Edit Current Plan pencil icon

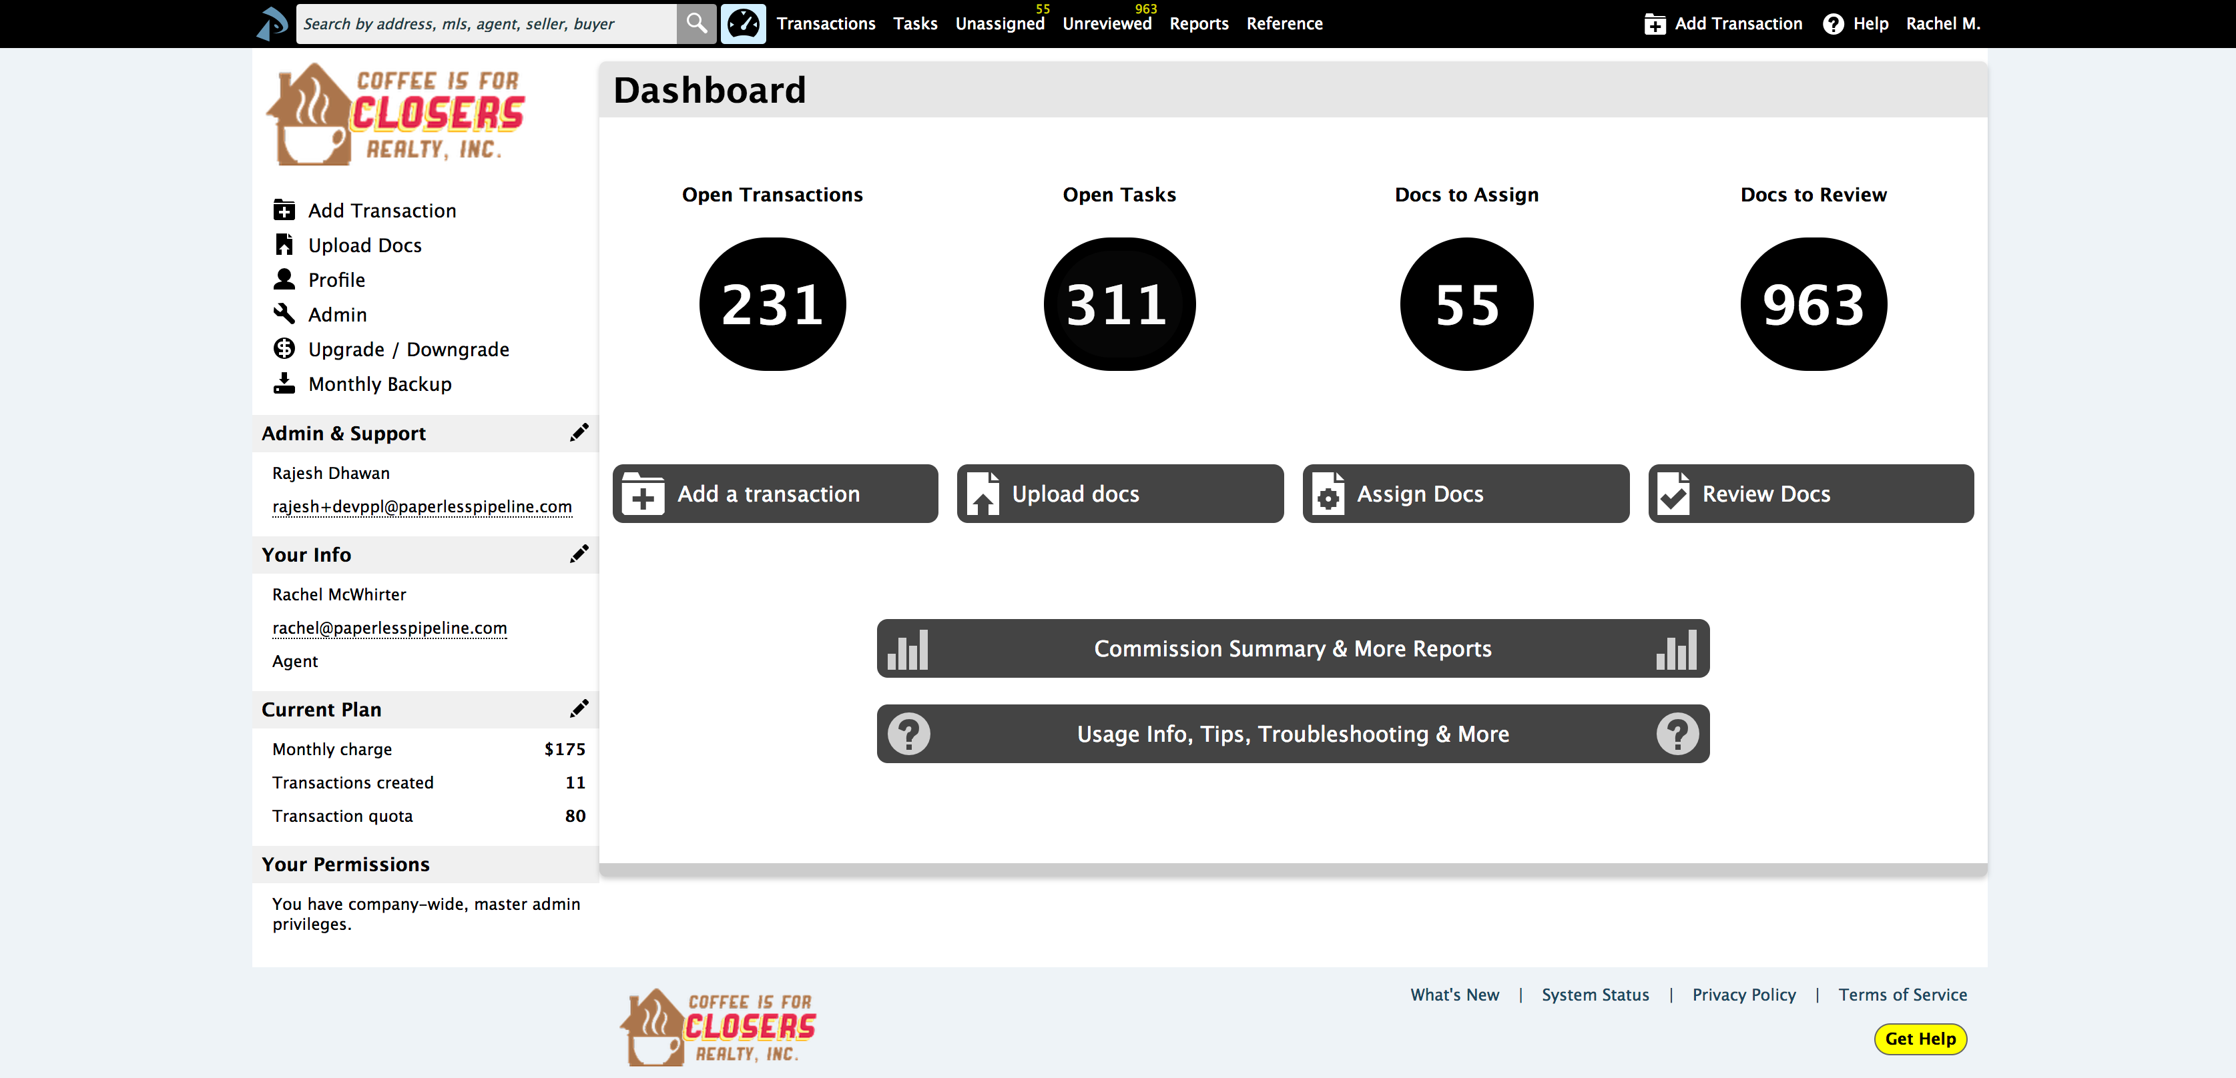[579, 708]
